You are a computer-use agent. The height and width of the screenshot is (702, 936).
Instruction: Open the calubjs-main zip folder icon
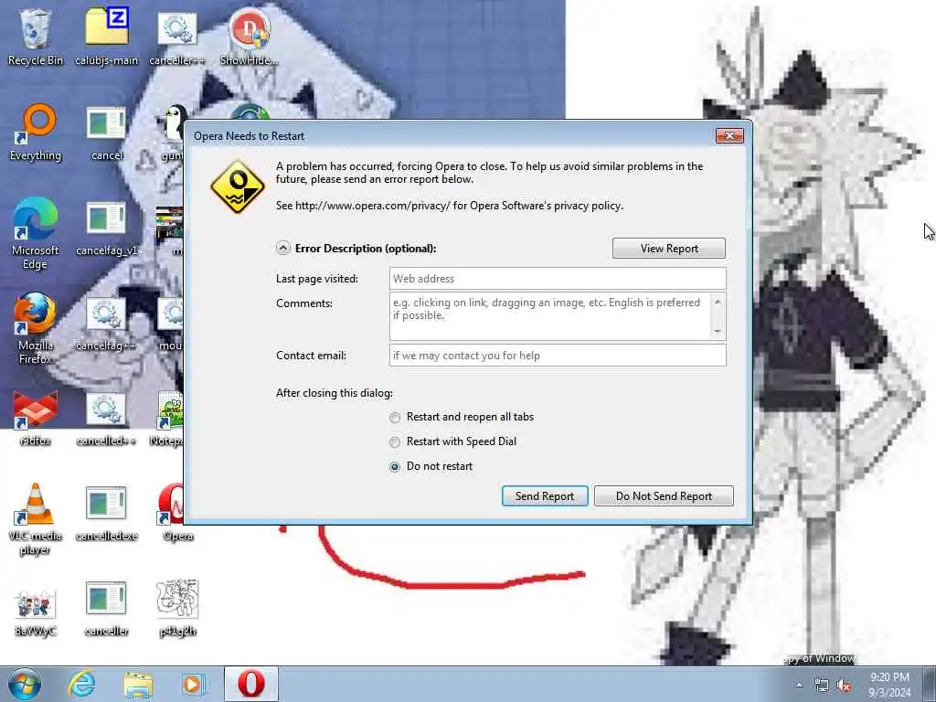pyautogui.click(x=106, y=37)
